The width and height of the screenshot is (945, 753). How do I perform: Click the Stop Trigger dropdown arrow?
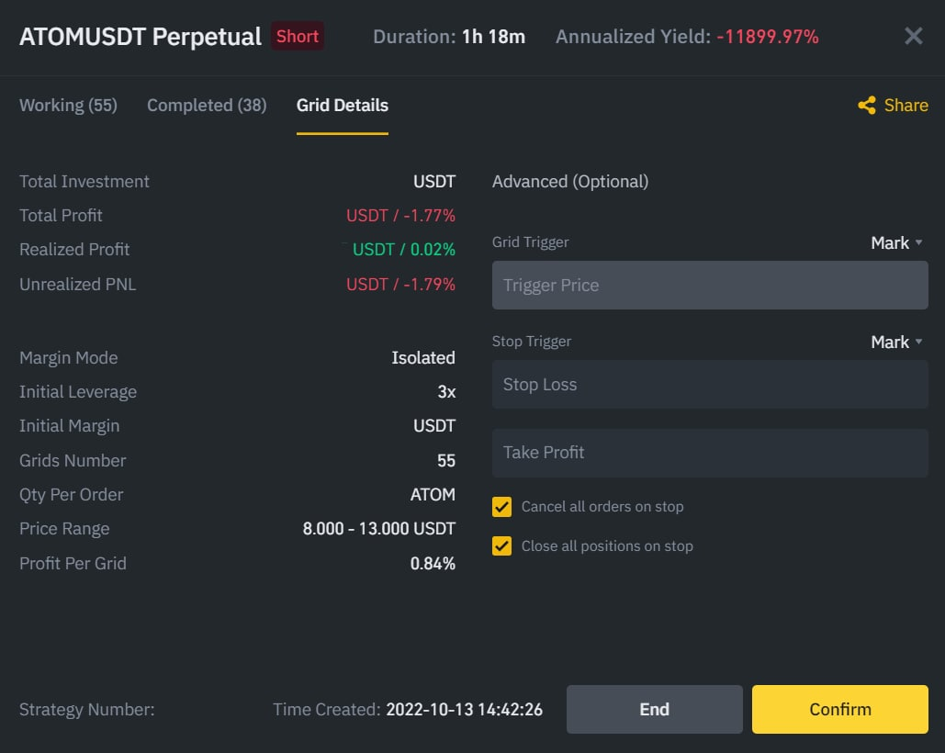(x=918, y=343)
